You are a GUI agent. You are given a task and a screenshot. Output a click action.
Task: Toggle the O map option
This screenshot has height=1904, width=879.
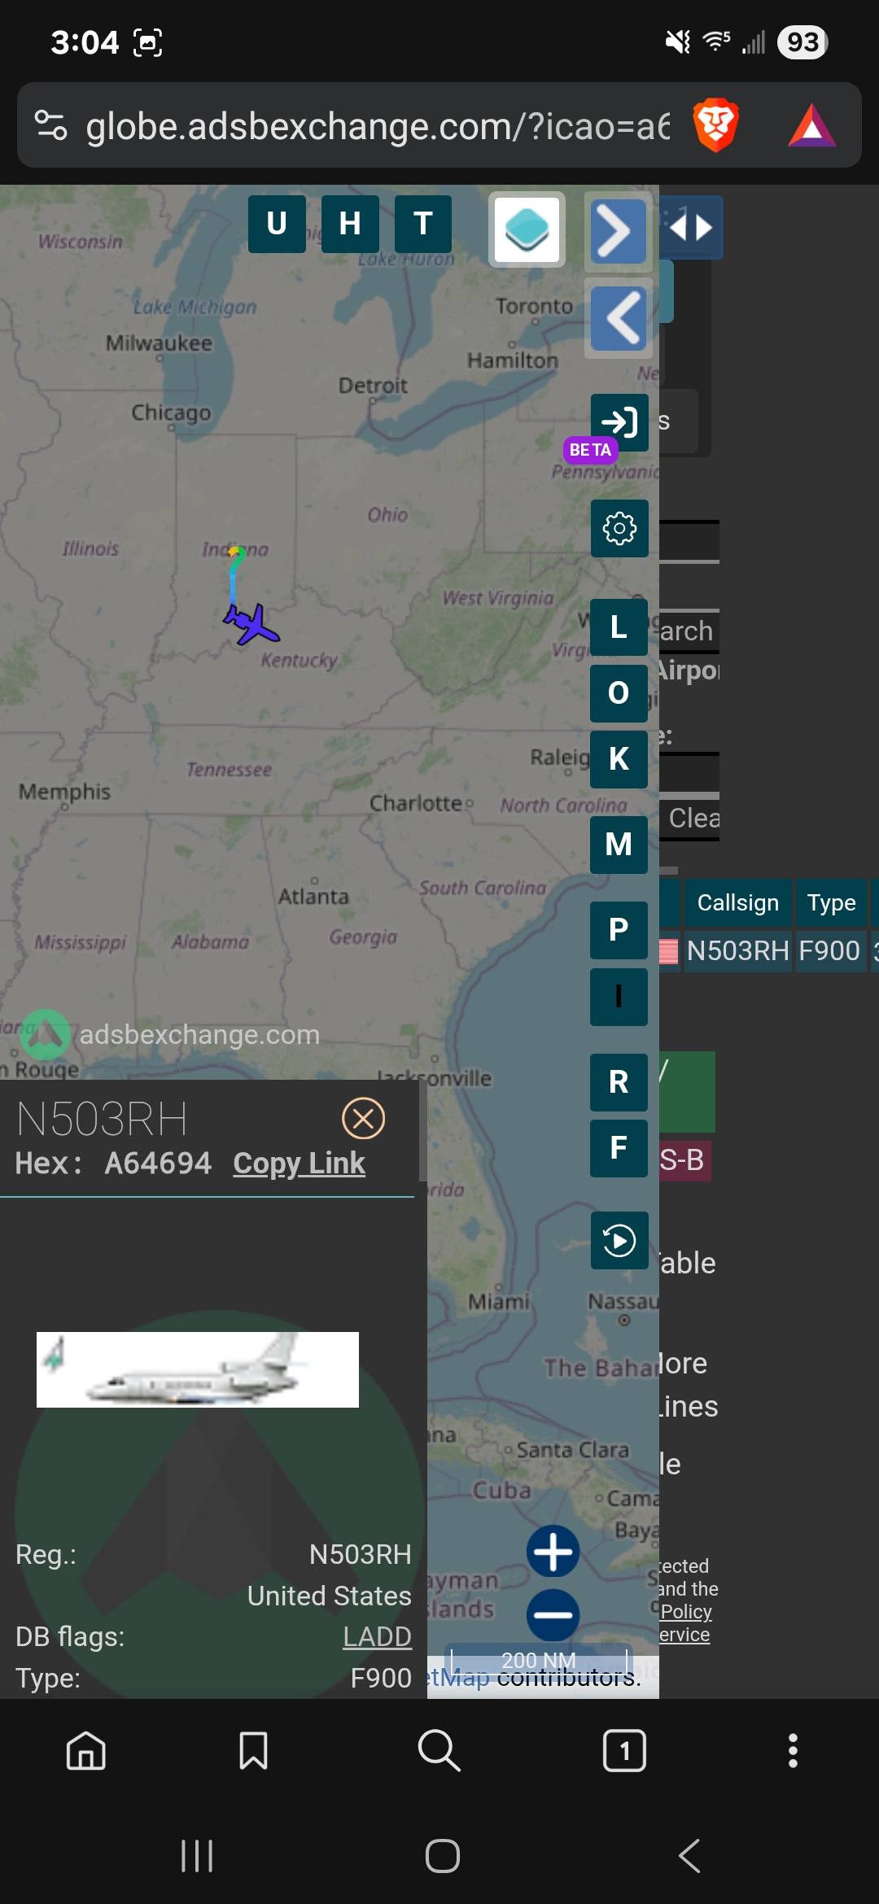619,693
